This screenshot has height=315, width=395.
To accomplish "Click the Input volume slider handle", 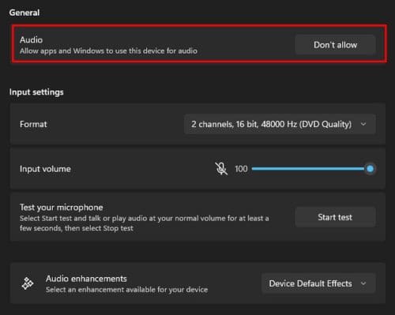I will pyautogui.click(x=370, y=169).
